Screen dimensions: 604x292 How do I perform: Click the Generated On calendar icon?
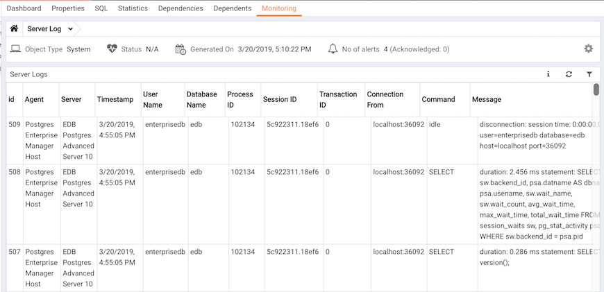(181, 49)
